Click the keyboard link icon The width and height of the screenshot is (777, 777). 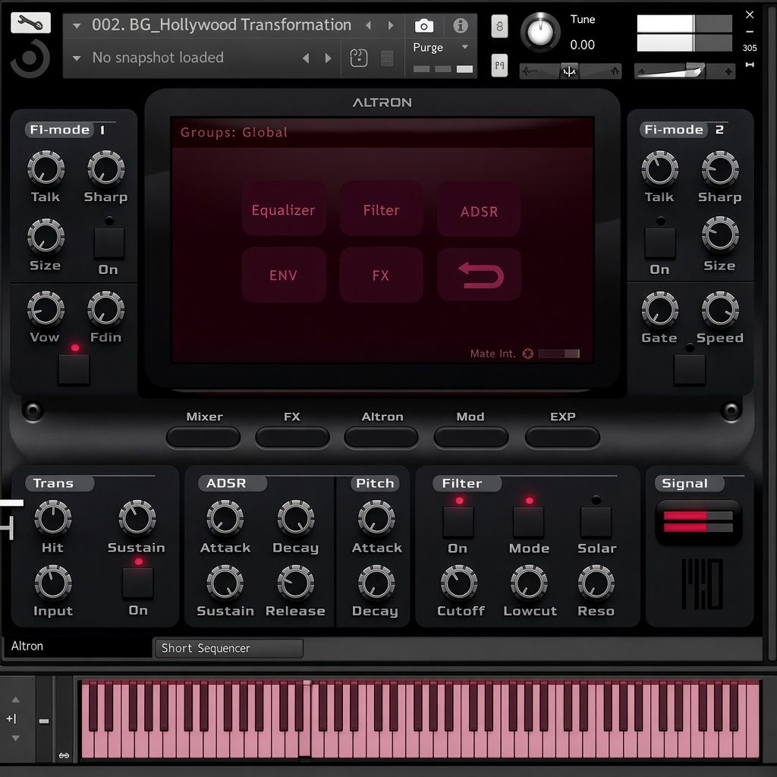[64, 756]
